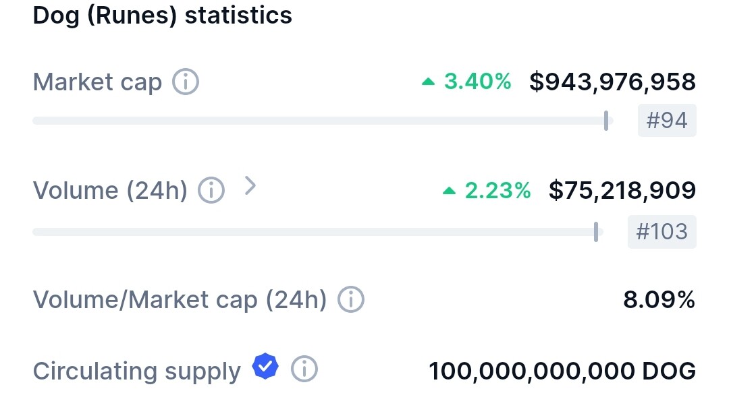The image size is (729, 393).
Task: Open the Volume/Market cap (24h) info icon
Action: coord(351,299)
